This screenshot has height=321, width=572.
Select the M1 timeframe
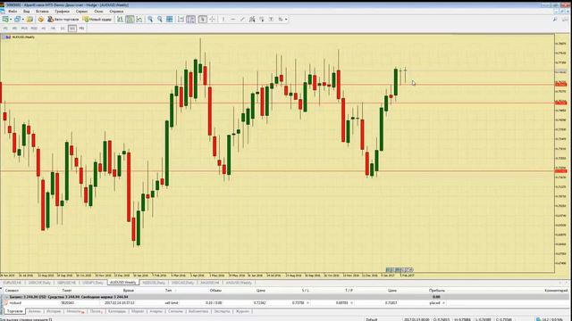(5, 28)
